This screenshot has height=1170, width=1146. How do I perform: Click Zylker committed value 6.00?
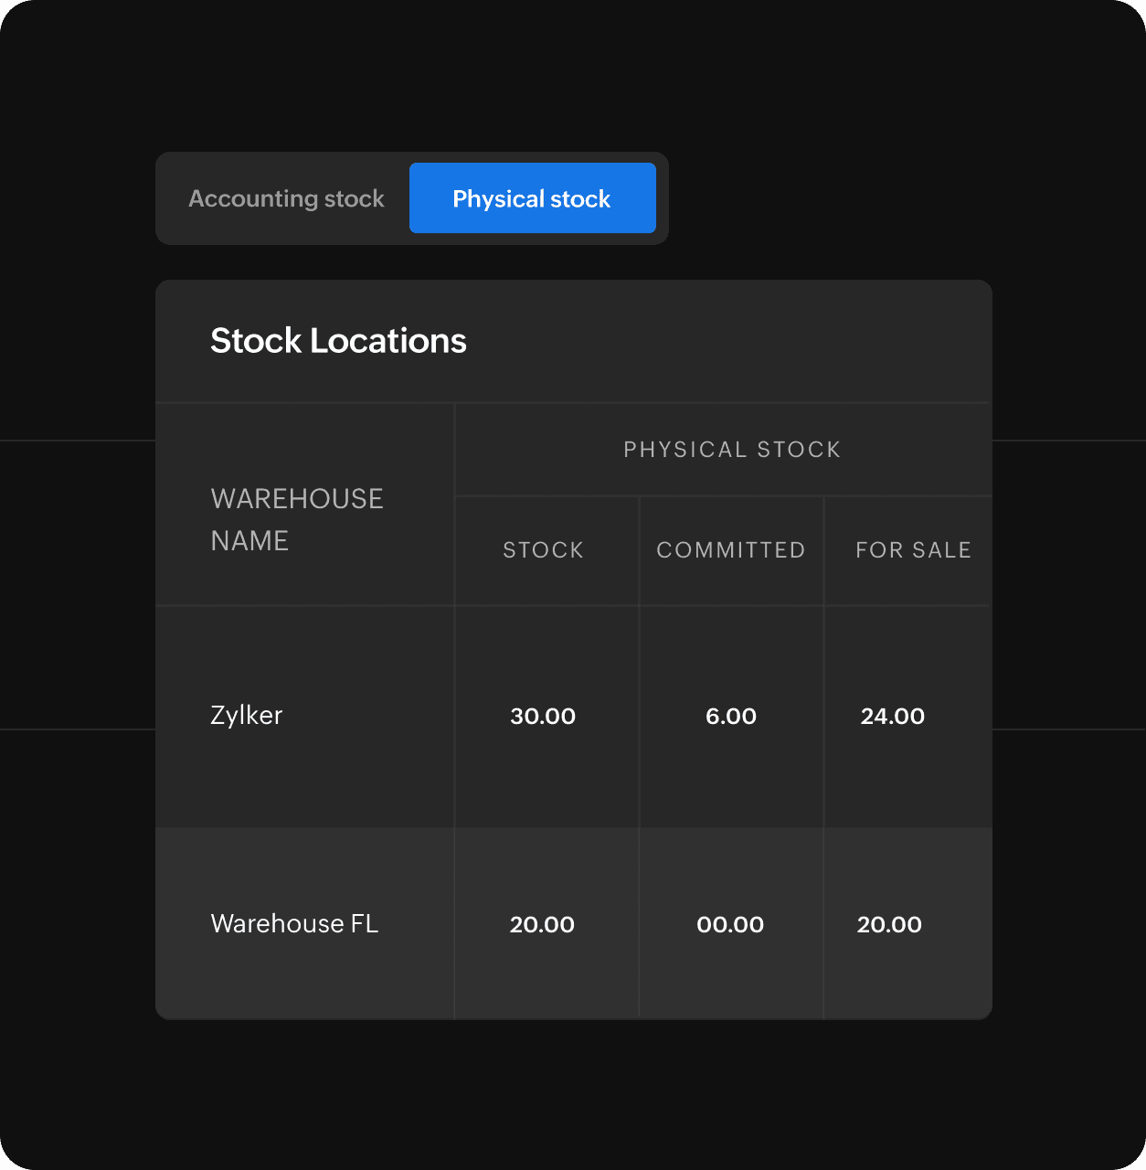pos(730,716)
